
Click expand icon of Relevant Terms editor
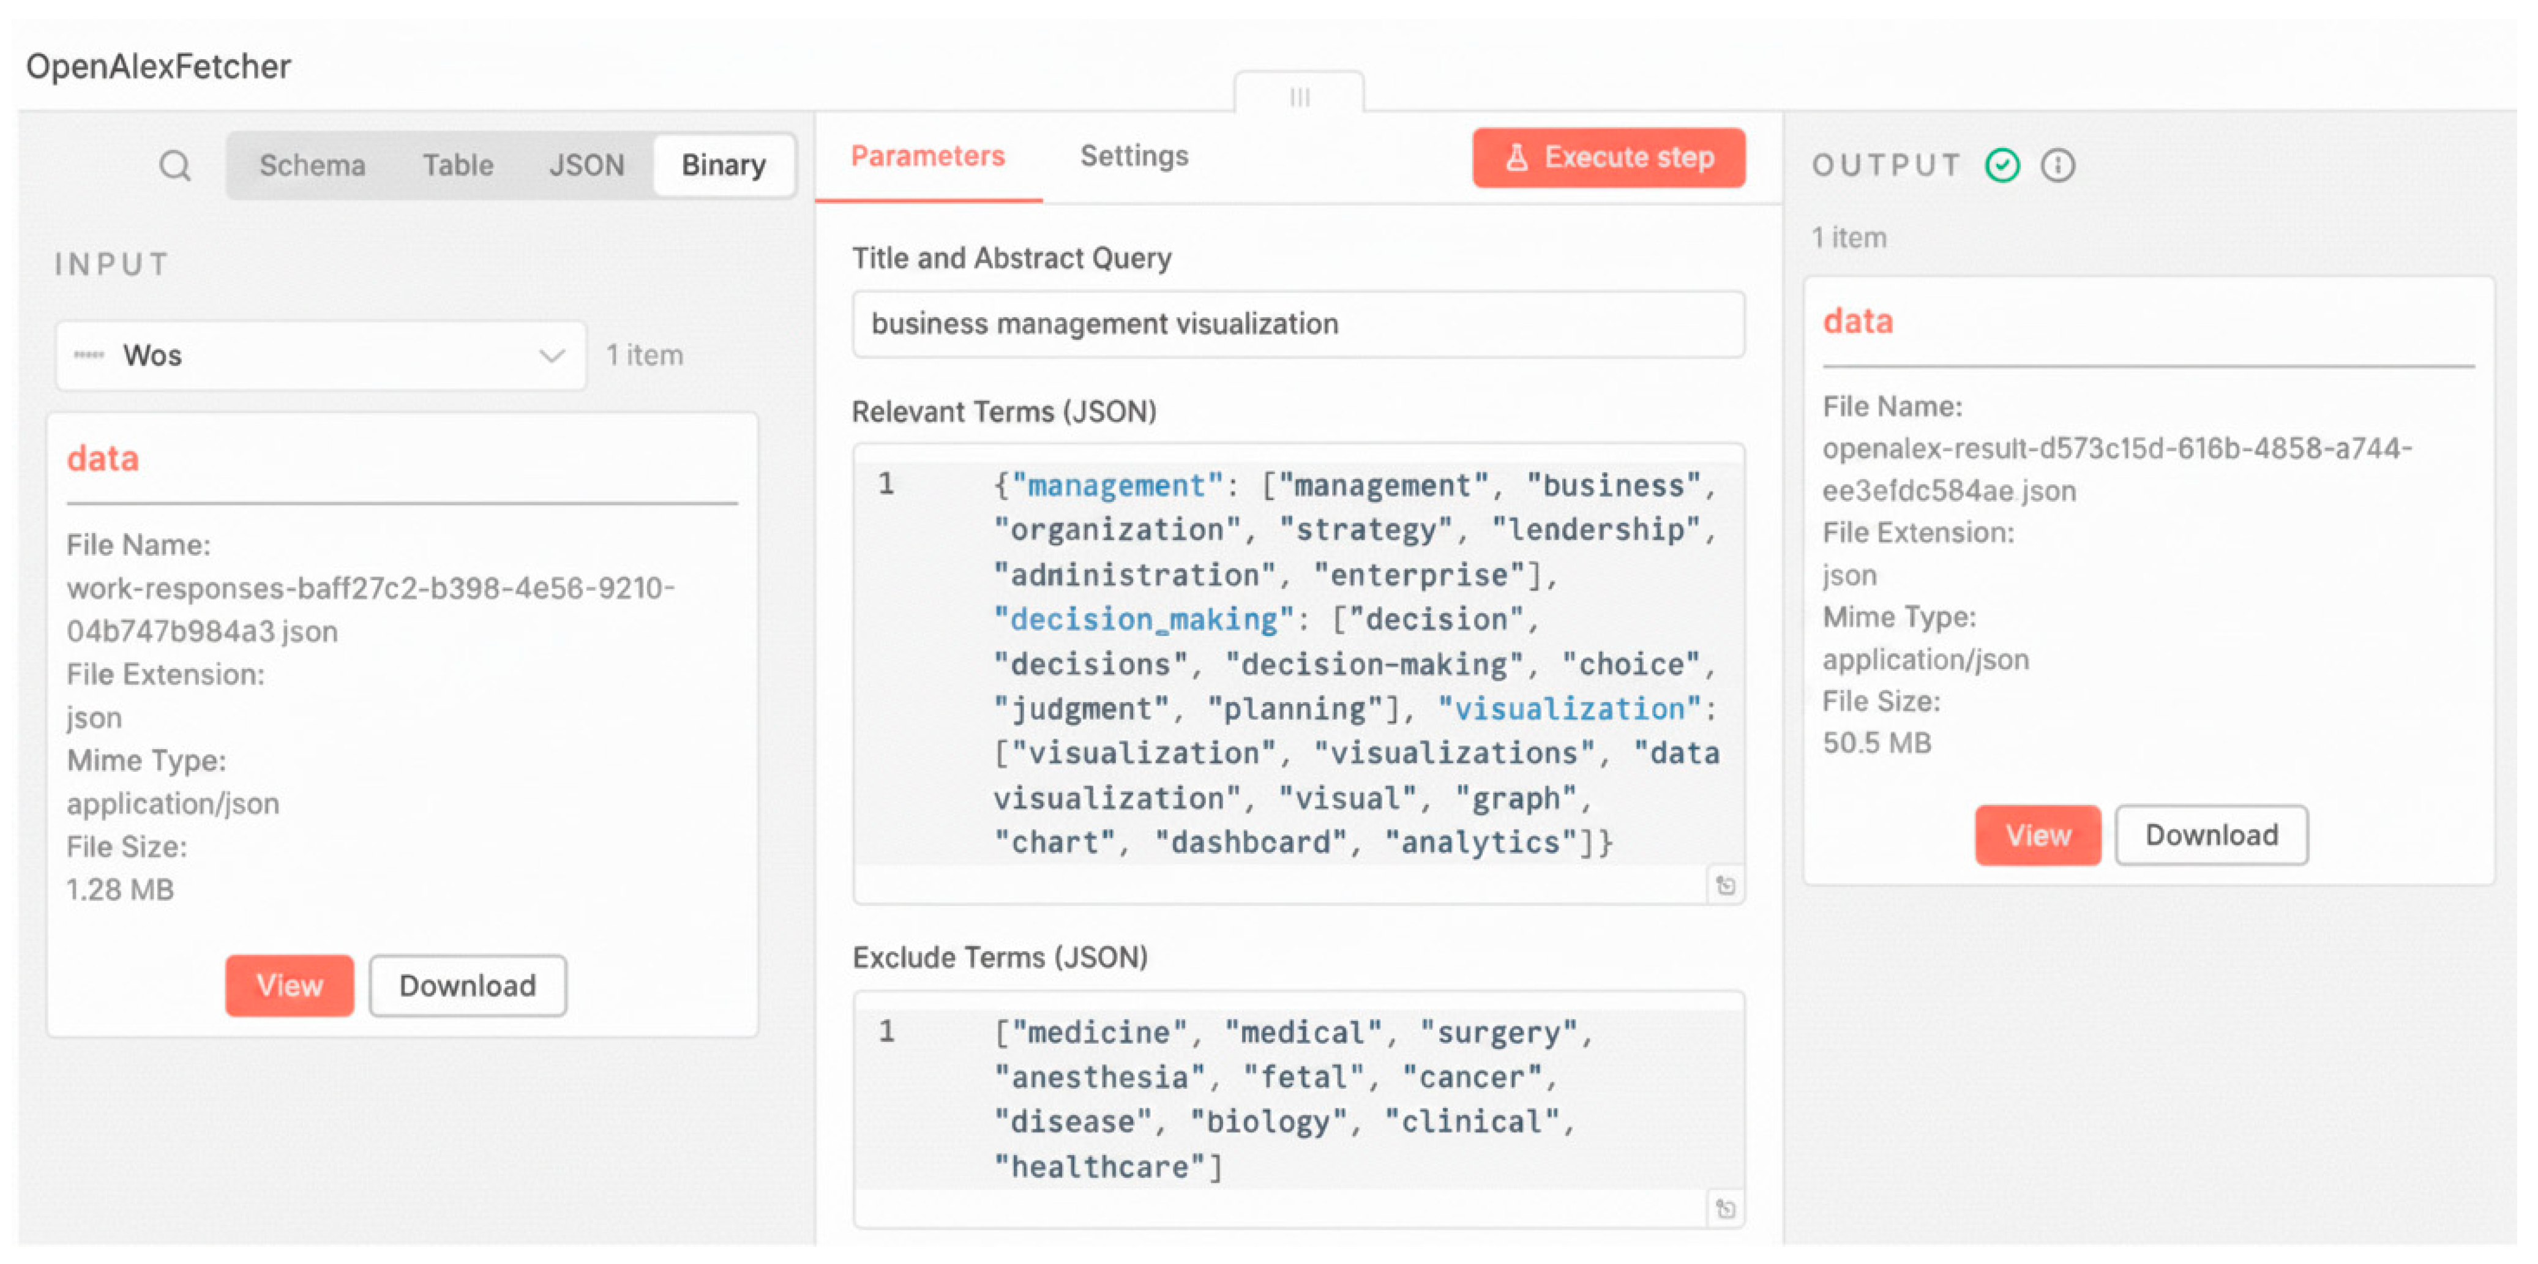point(1725,886)
